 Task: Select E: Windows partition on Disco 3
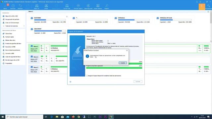pyautogui.click(x=58, y=69)
